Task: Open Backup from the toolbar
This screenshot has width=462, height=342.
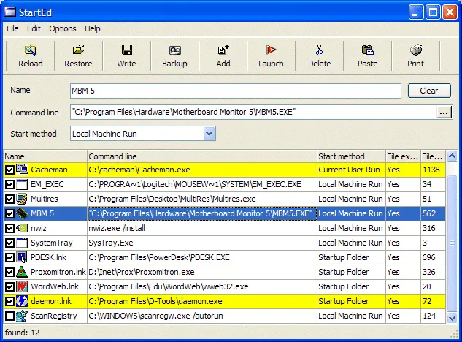Action: [174, 50]
